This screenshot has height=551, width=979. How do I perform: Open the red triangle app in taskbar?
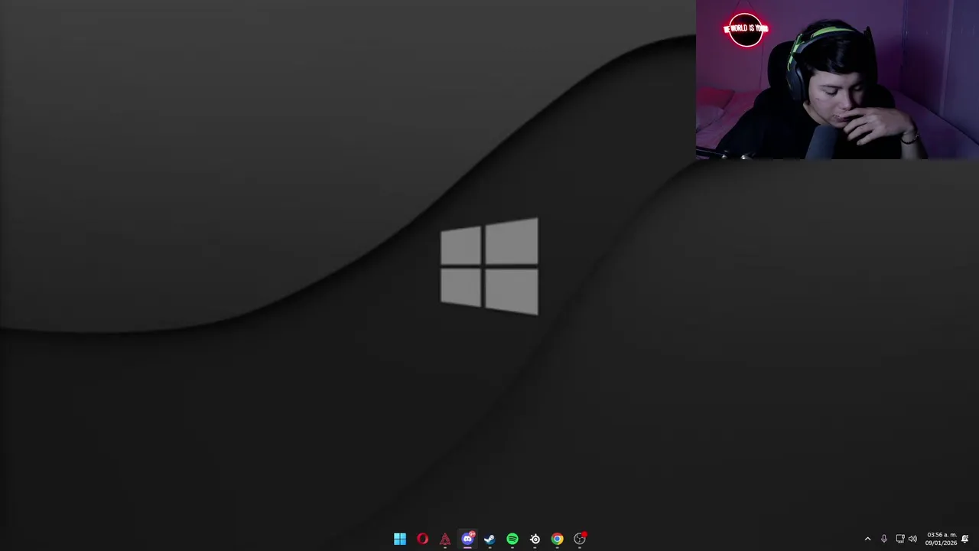tap(445, 540)
